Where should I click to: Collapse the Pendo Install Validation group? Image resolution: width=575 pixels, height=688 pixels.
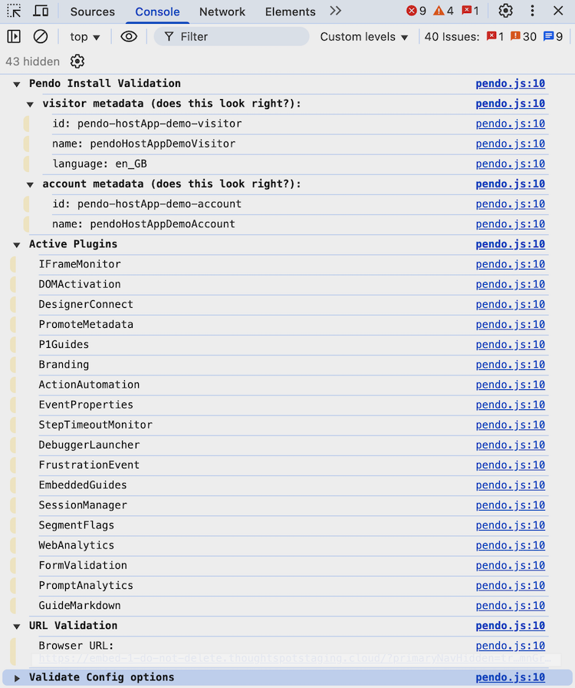pyautogui.click(x=17, y=84)
